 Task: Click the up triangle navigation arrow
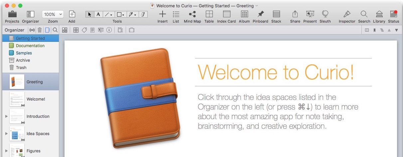[x=389, y=30]
